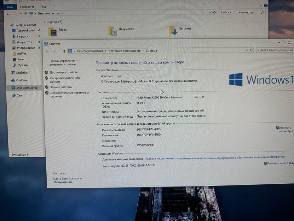The image size is (294, 221).
Task: Refresh the Explorer window
Action: click(x=215, y=12)
